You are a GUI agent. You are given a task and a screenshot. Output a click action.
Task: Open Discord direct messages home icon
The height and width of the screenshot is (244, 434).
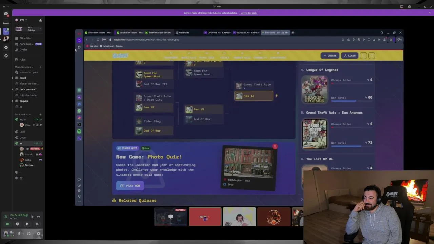(6, 14)
